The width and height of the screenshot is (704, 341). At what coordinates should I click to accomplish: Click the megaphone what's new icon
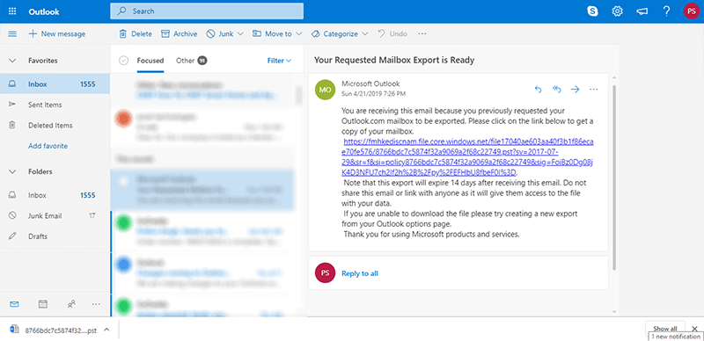click(x=642, y=11)
